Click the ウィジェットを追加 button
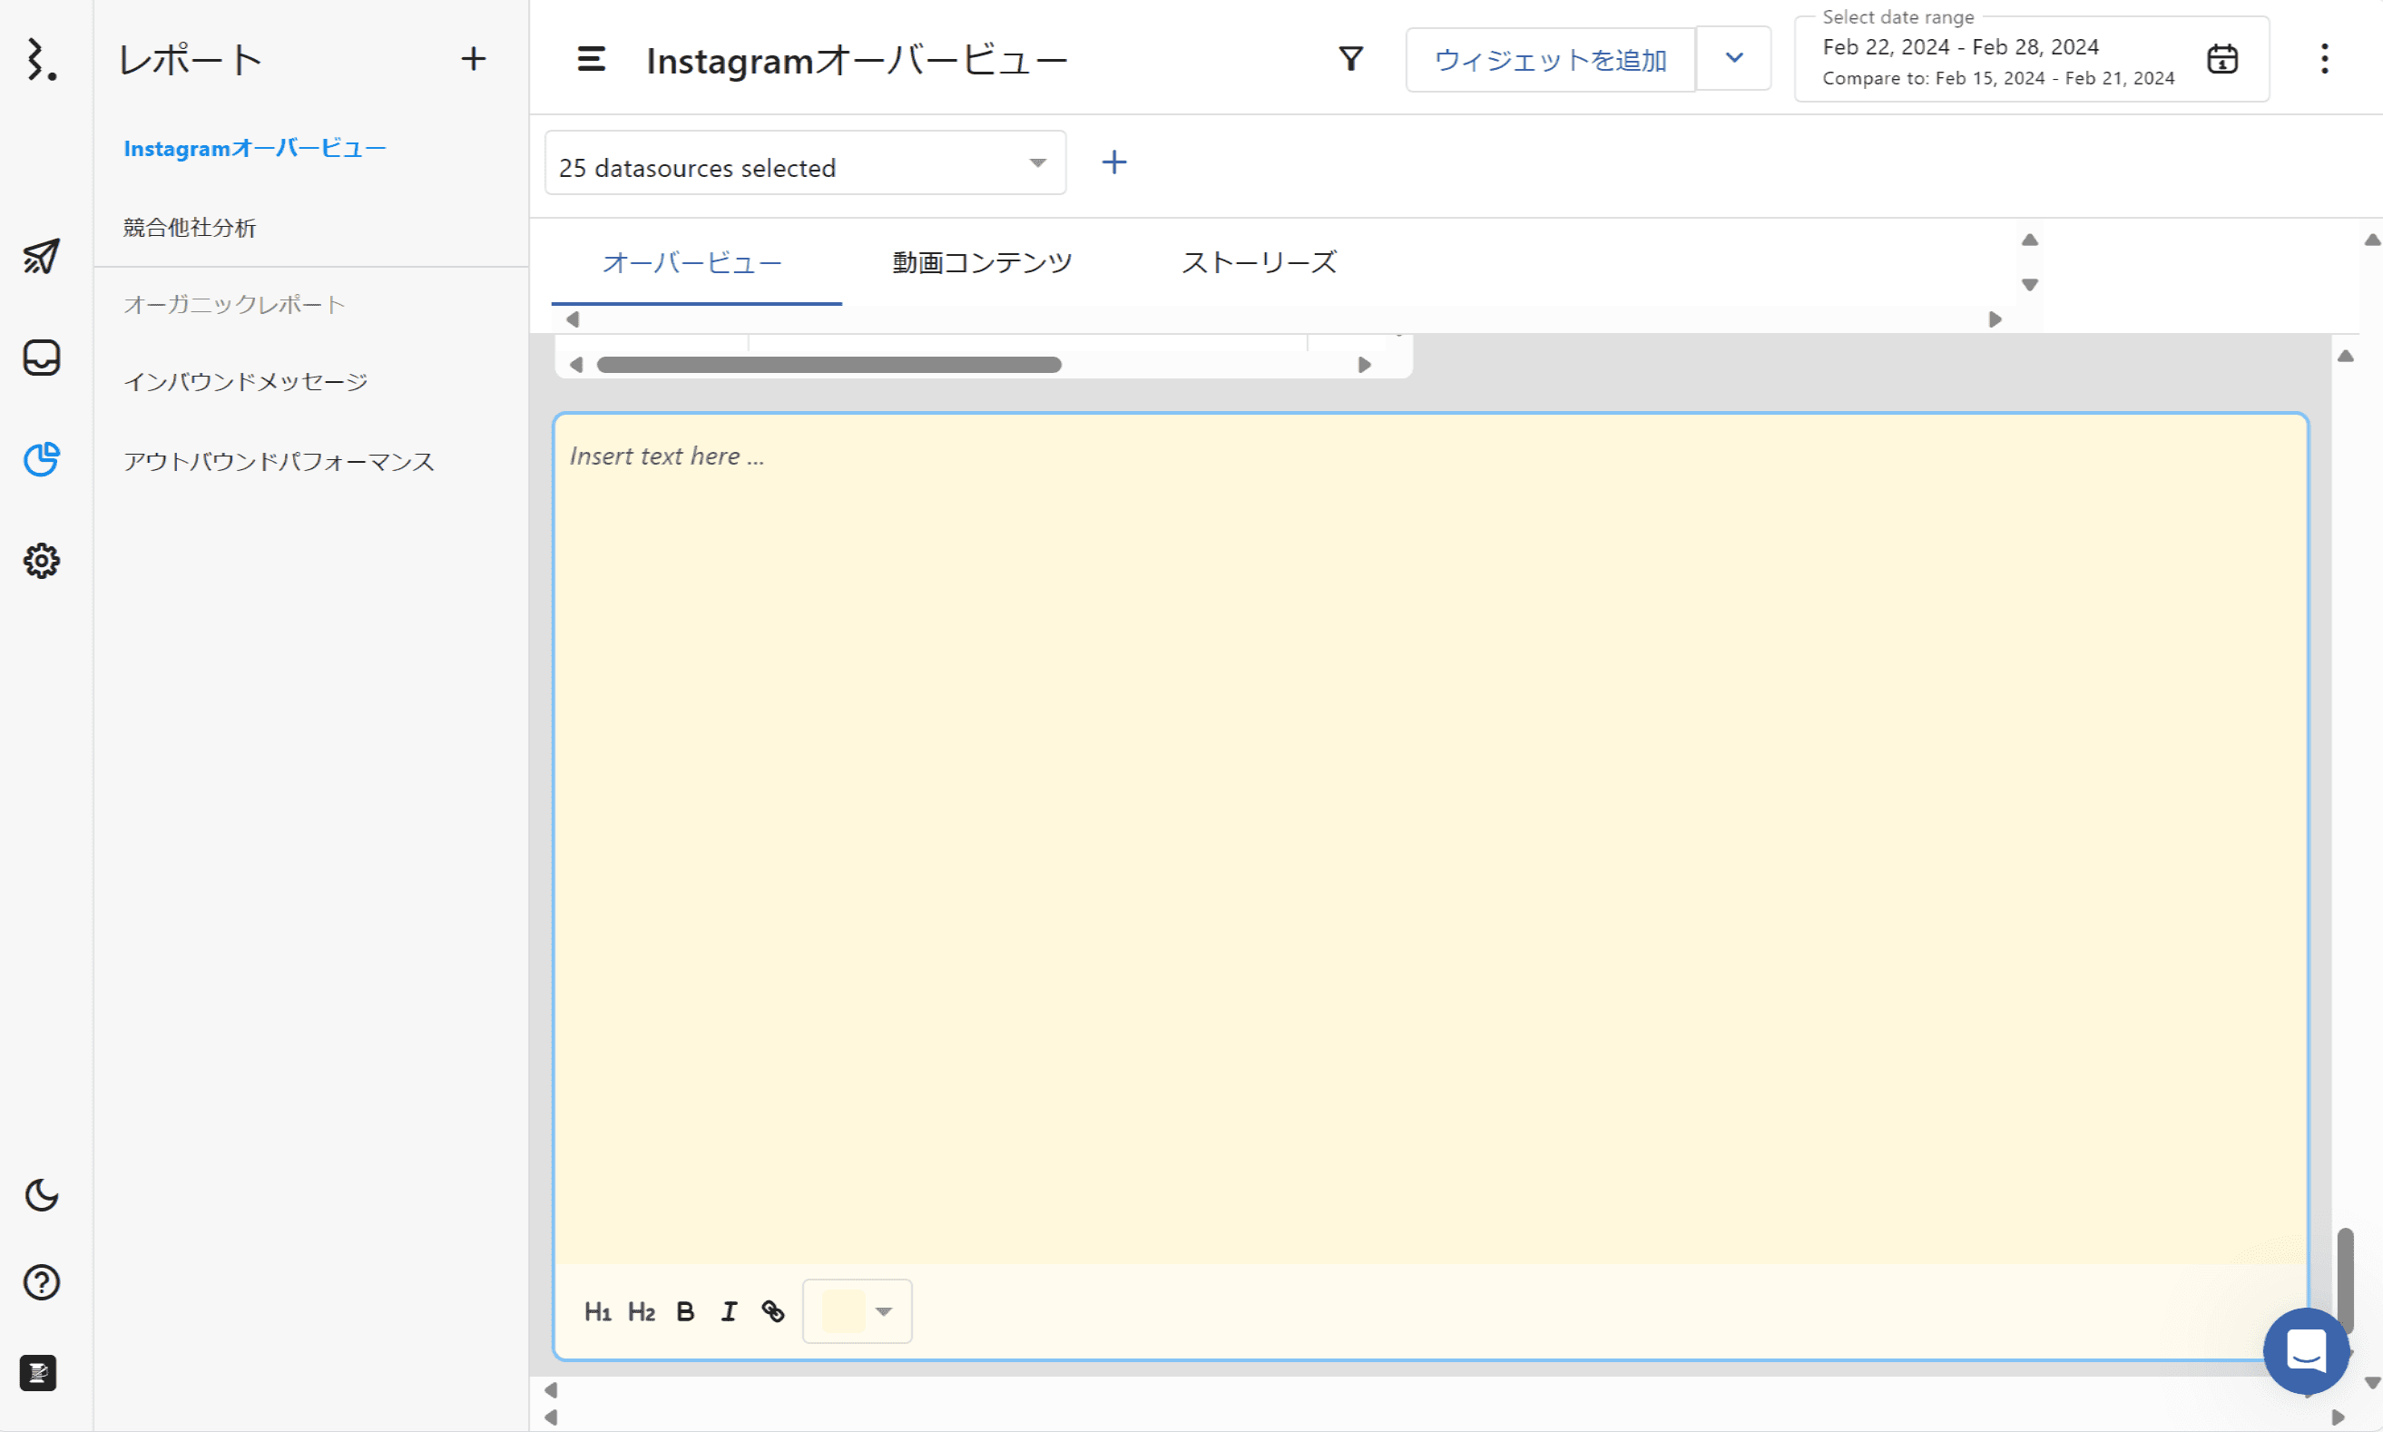This screenshot has height=1432, width=2383. coord(1549,60)
